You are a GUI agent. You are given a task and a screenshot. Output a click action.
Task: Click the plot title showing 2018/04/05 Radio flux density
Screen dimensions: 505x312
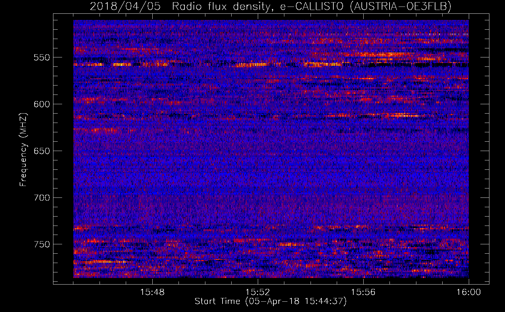(x=271, y=6)
